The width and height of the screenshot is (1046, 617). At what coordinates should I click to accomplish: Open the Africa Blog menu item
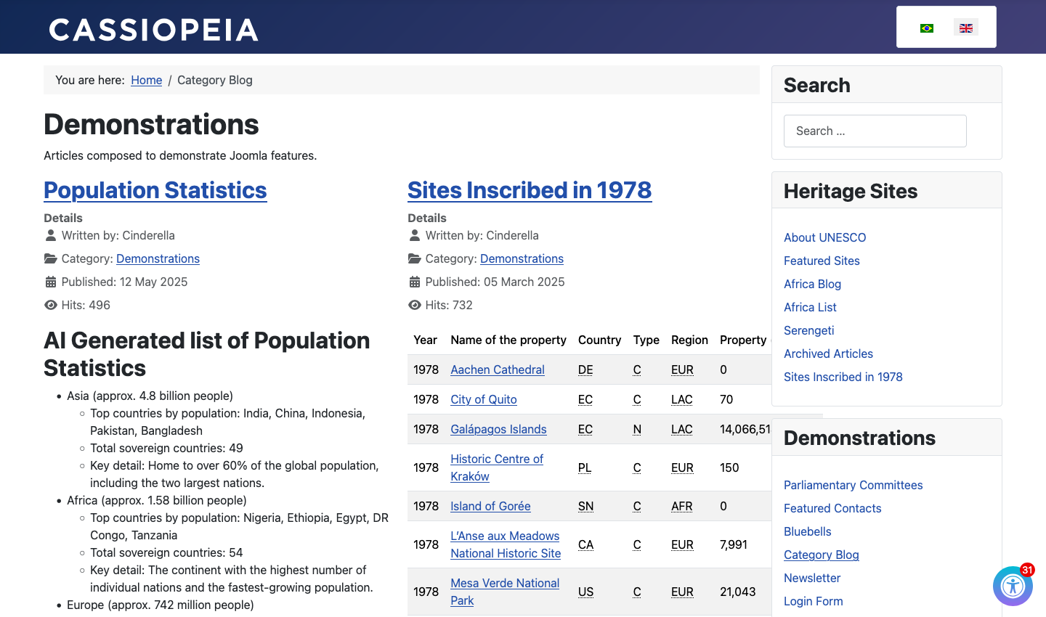[812, 284]
